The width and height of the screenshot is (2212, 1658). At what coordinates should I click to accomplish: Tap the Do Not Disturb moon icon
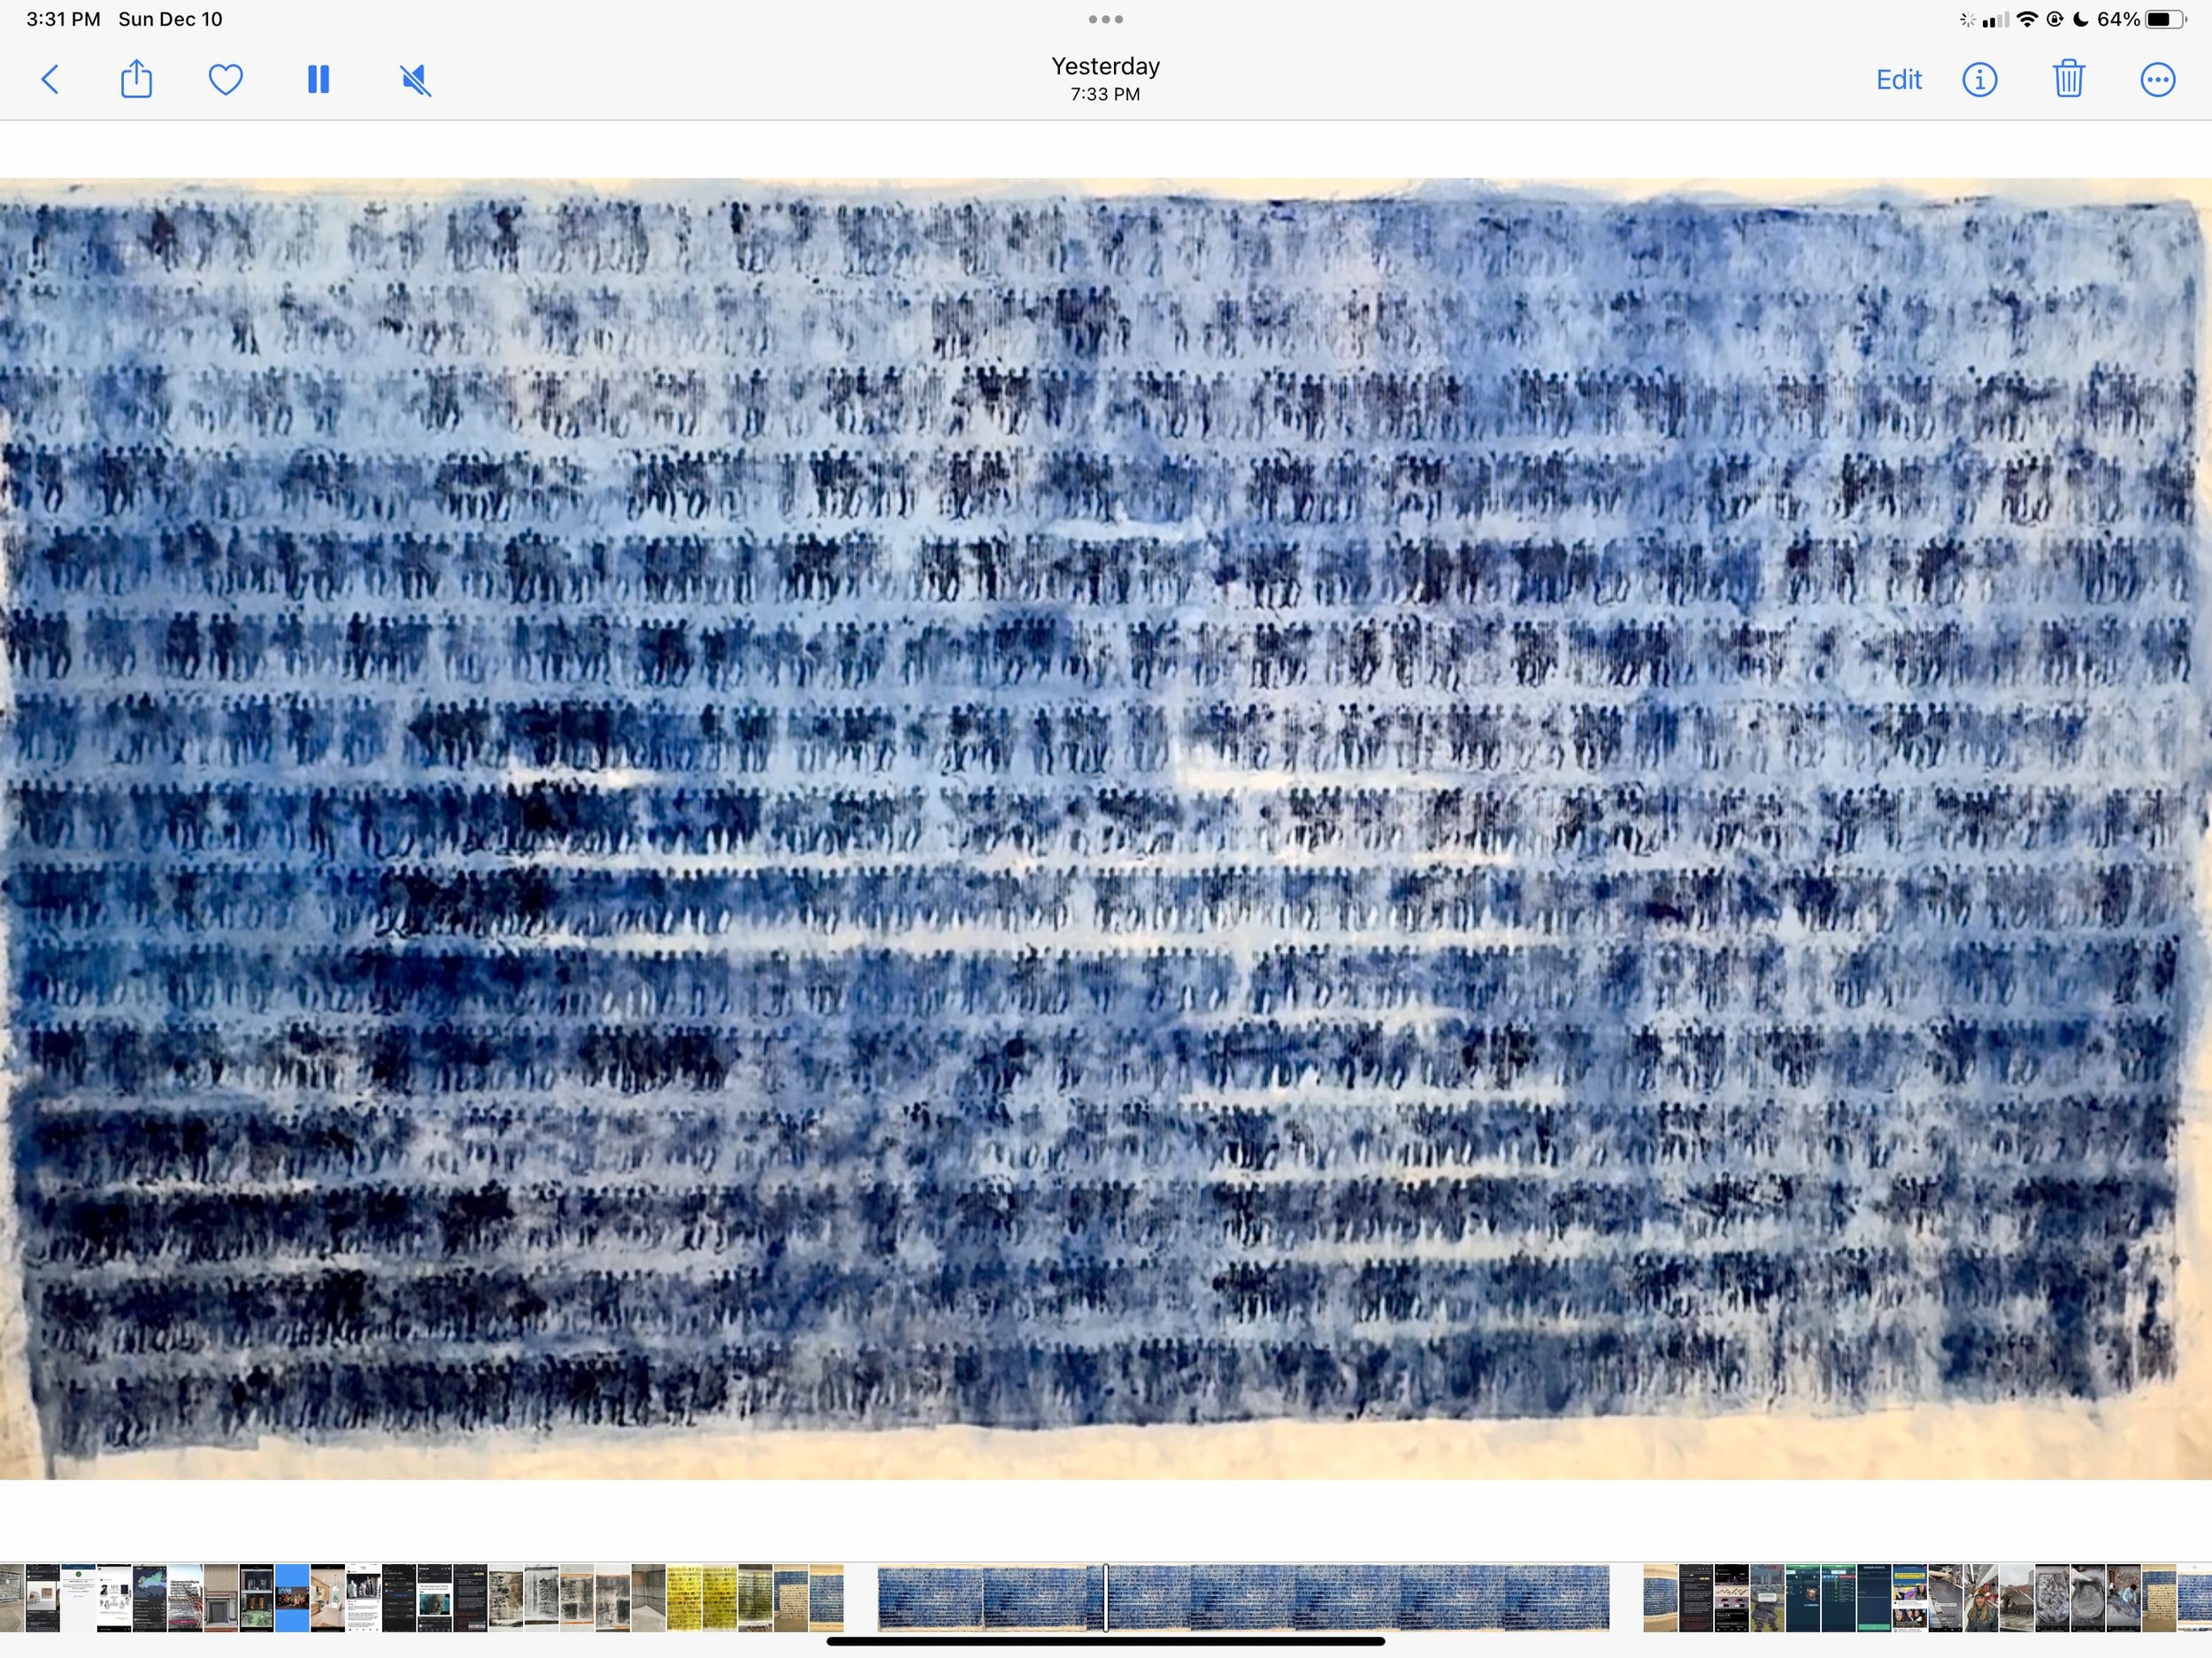pos(2081,19)
